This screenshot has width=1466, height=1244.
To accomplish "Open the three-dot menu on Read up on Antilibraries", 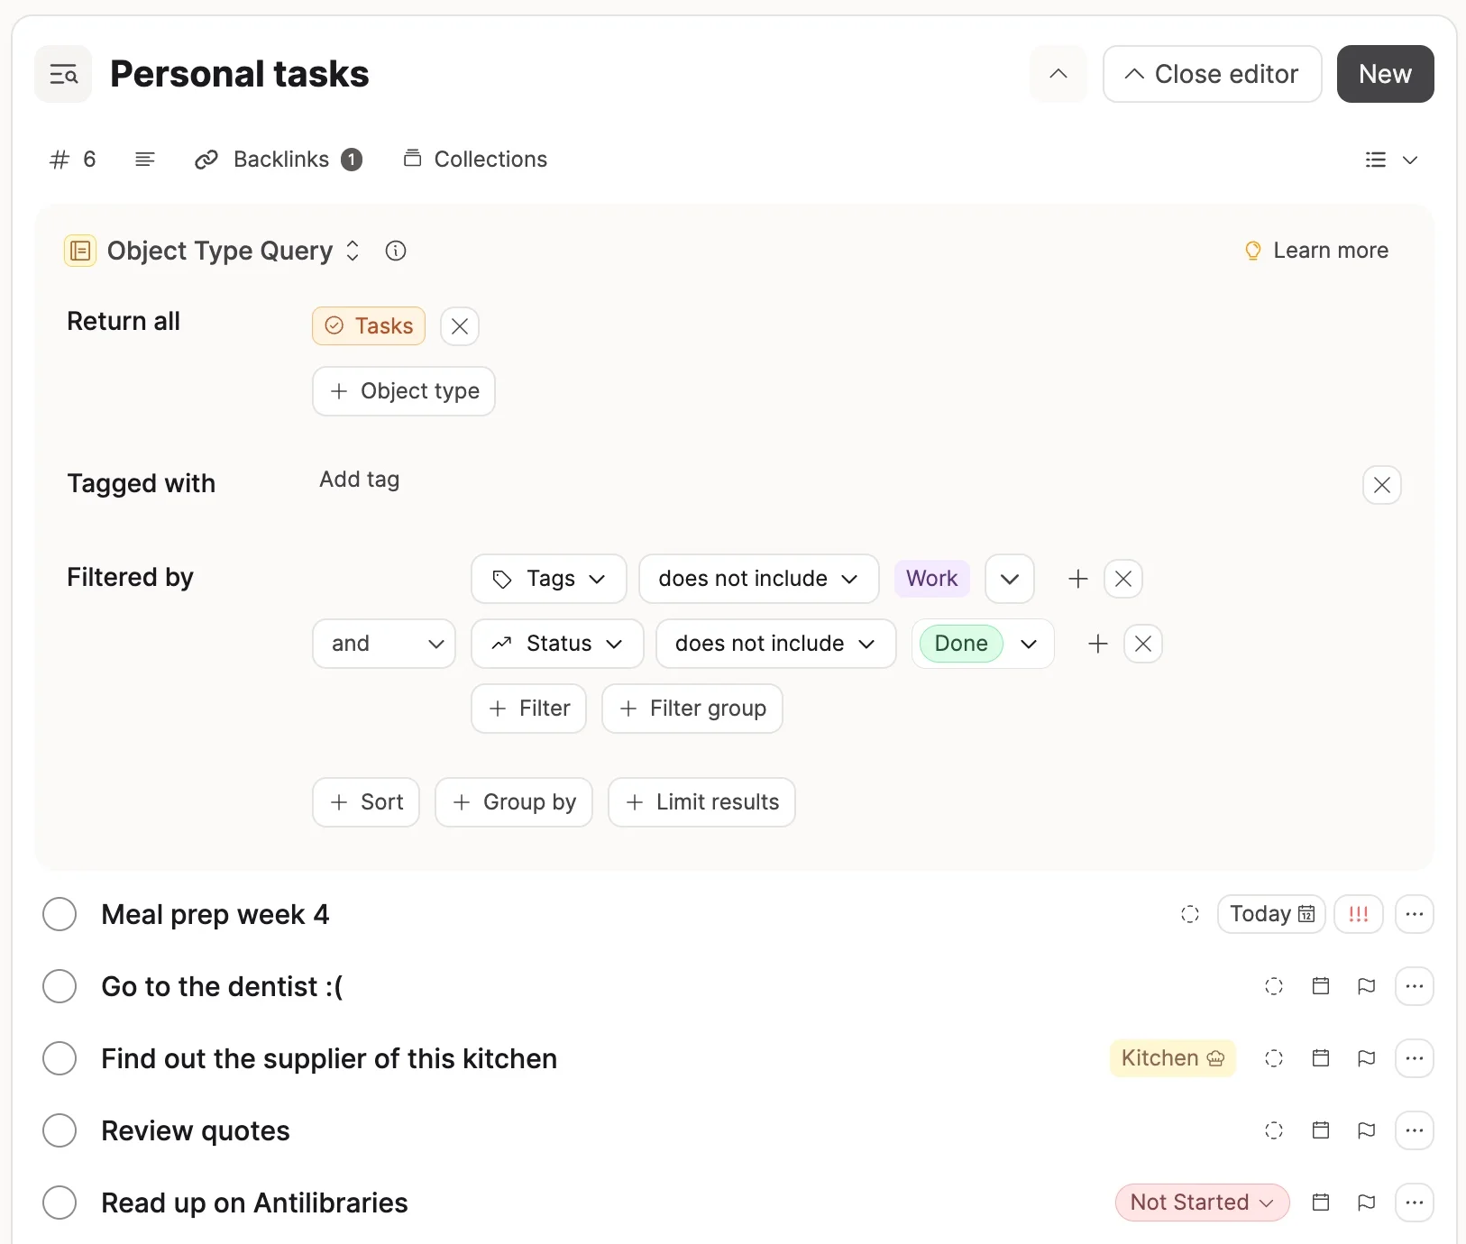I will pyautogui.click(x=1414, y=1203).
